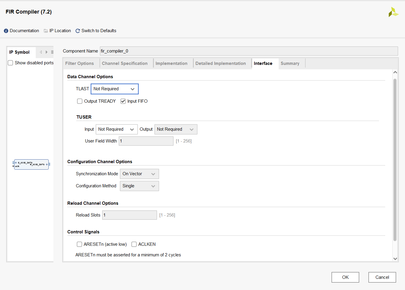Switch to the Filter Options tab
The image size is (405, 290).
pyautogui.click(x=79, y=63)
